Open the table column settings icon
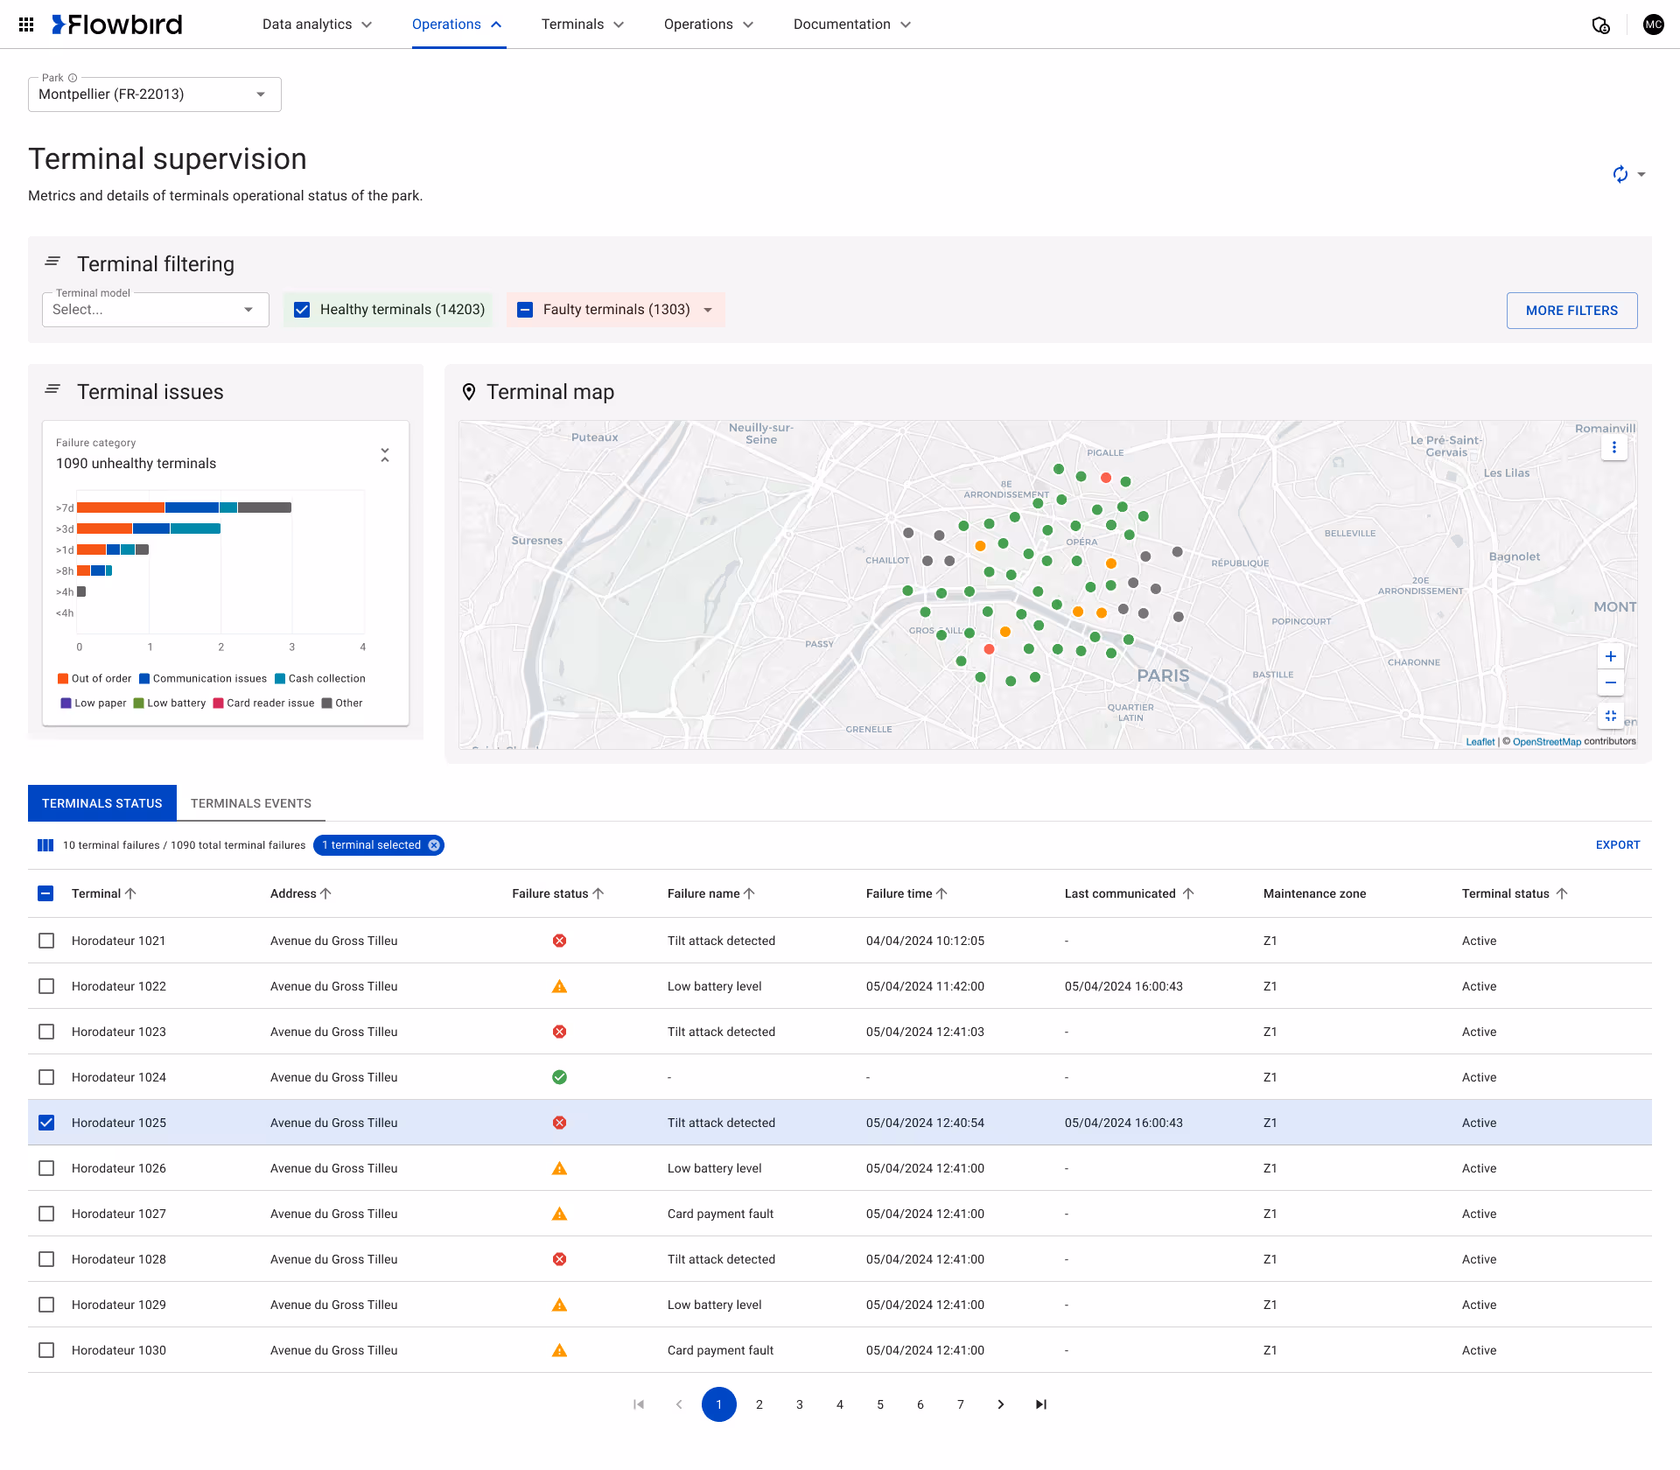 point(45,845)
